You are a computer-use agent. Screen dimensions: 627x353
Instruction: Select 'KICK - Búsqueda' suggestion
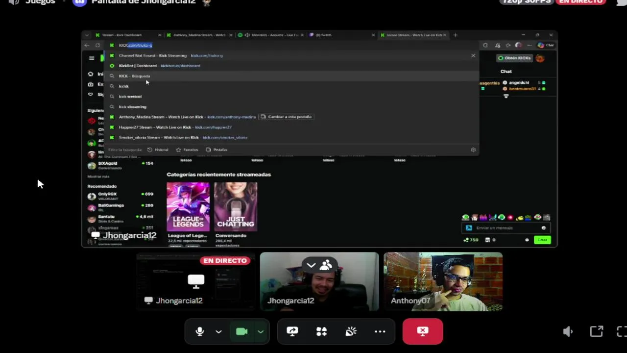[x=291, y=76]
